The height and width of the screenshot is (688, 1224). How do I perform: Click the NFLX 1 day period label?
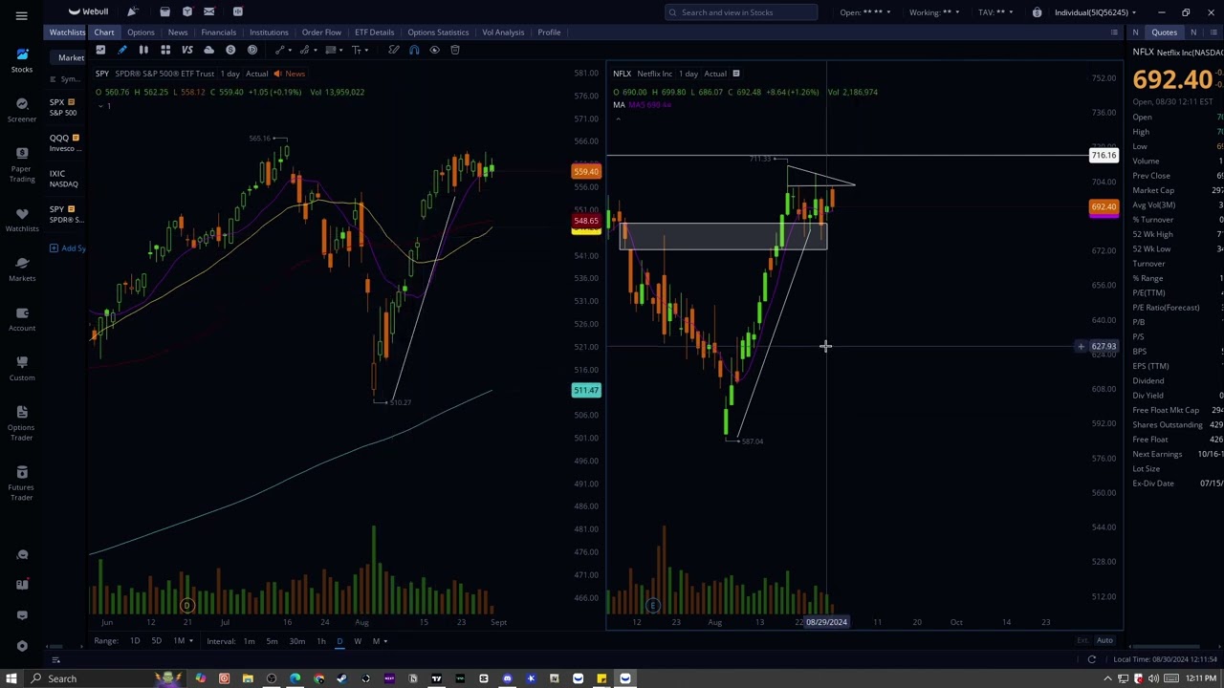click(x=688, y=74)
